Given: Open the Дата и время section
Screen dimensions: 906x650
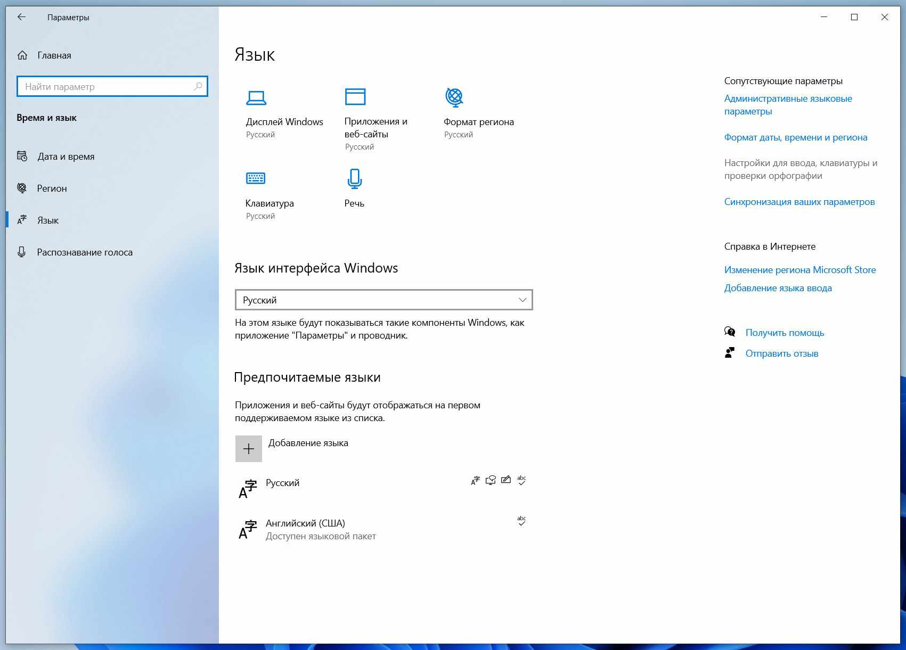Looking at the screenshot, I should [x=66, y=157].
